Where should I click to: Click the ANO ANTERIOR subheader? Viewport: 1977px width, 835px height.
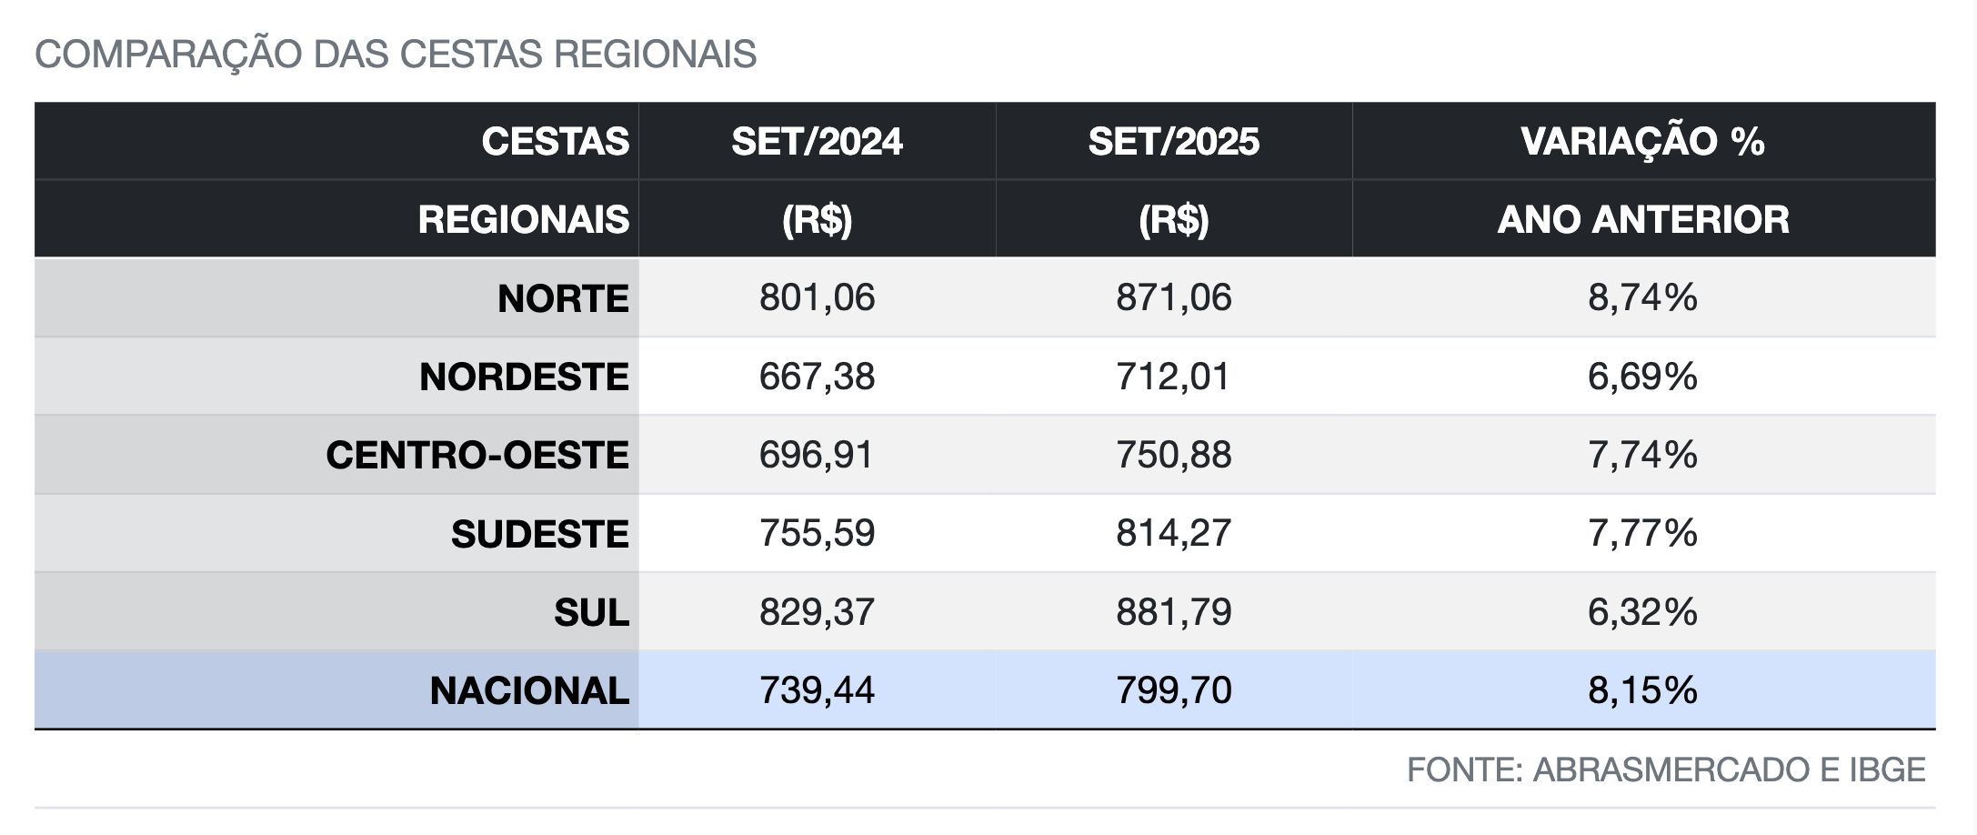(x=1642, y=219)
